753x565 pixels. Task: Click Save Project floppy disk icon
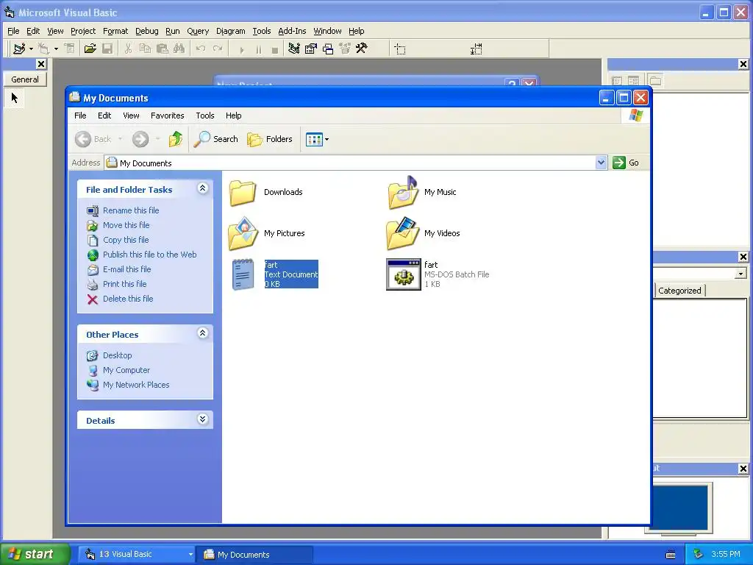[107, 49]
